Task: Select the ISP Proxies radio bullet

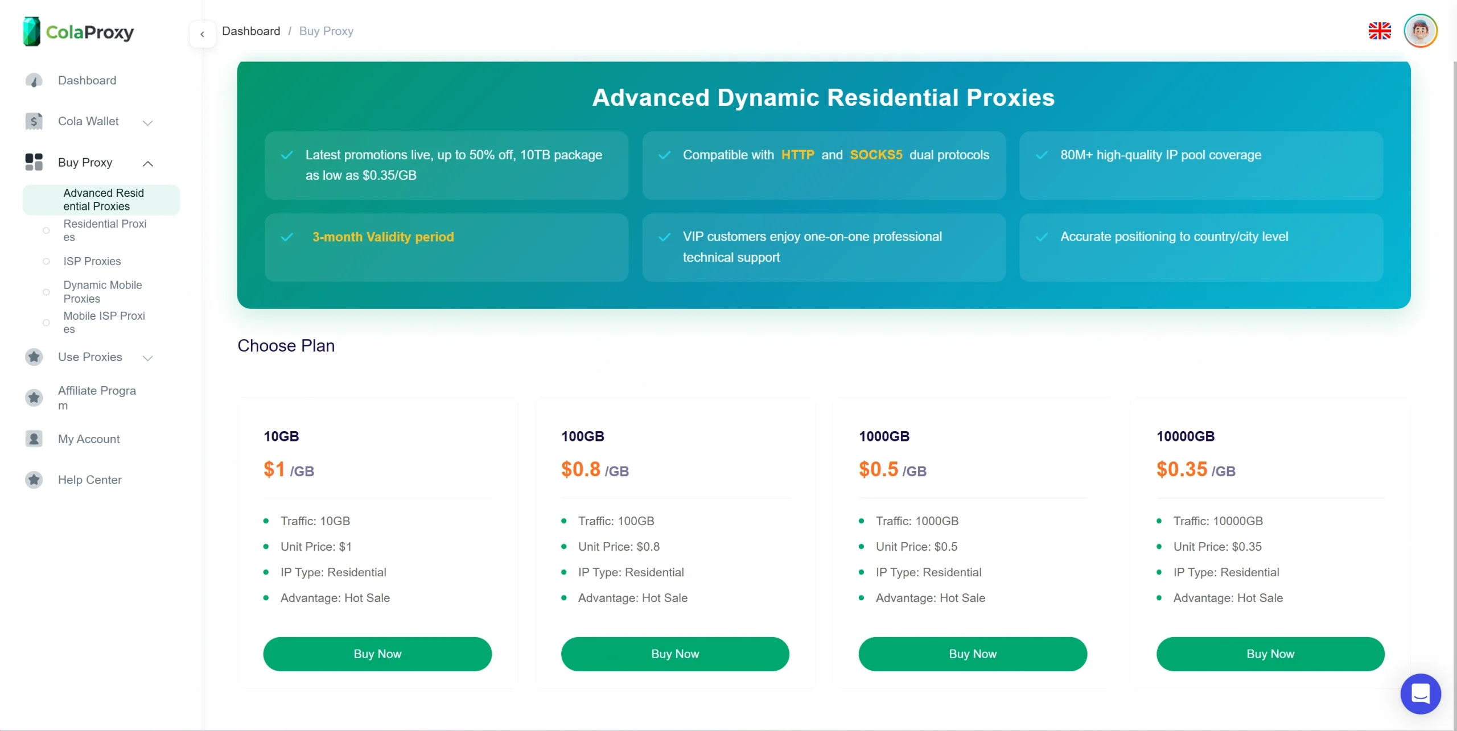Action: [47, 261]
